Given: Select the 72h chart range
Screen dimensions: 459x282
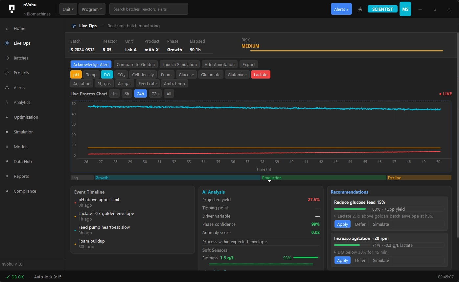Looking at the screenshot, I should coord(155,94).
